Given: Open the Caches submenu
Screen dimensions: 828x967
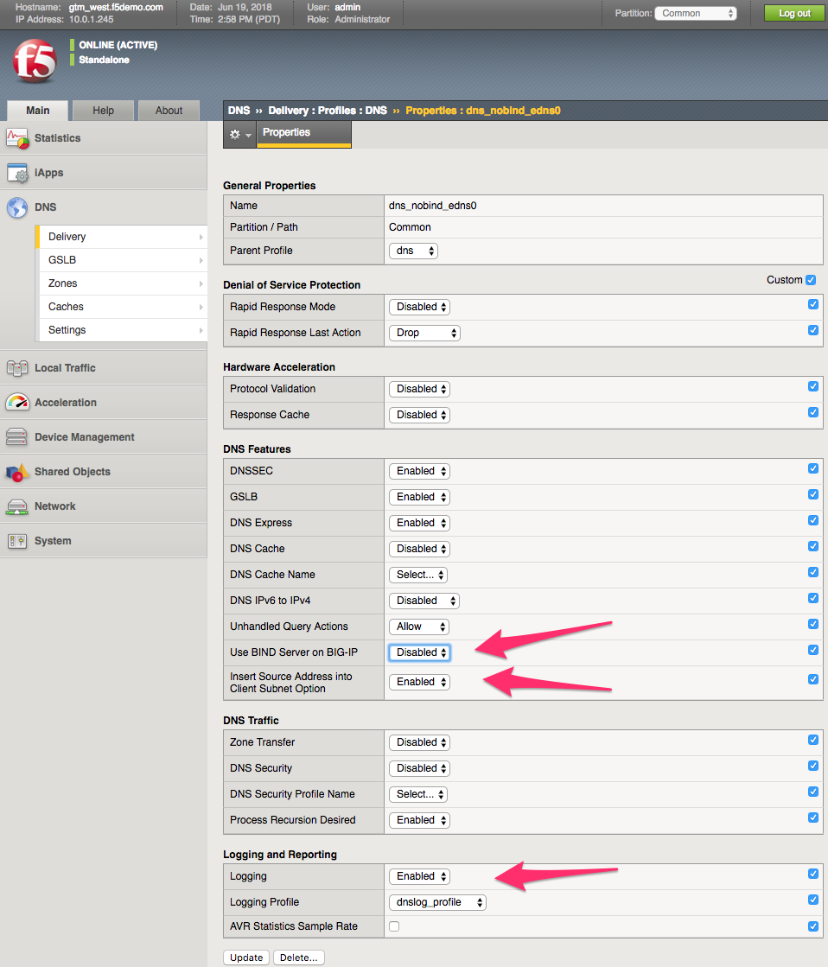Looking at the screenshot, I should (122, 307).
